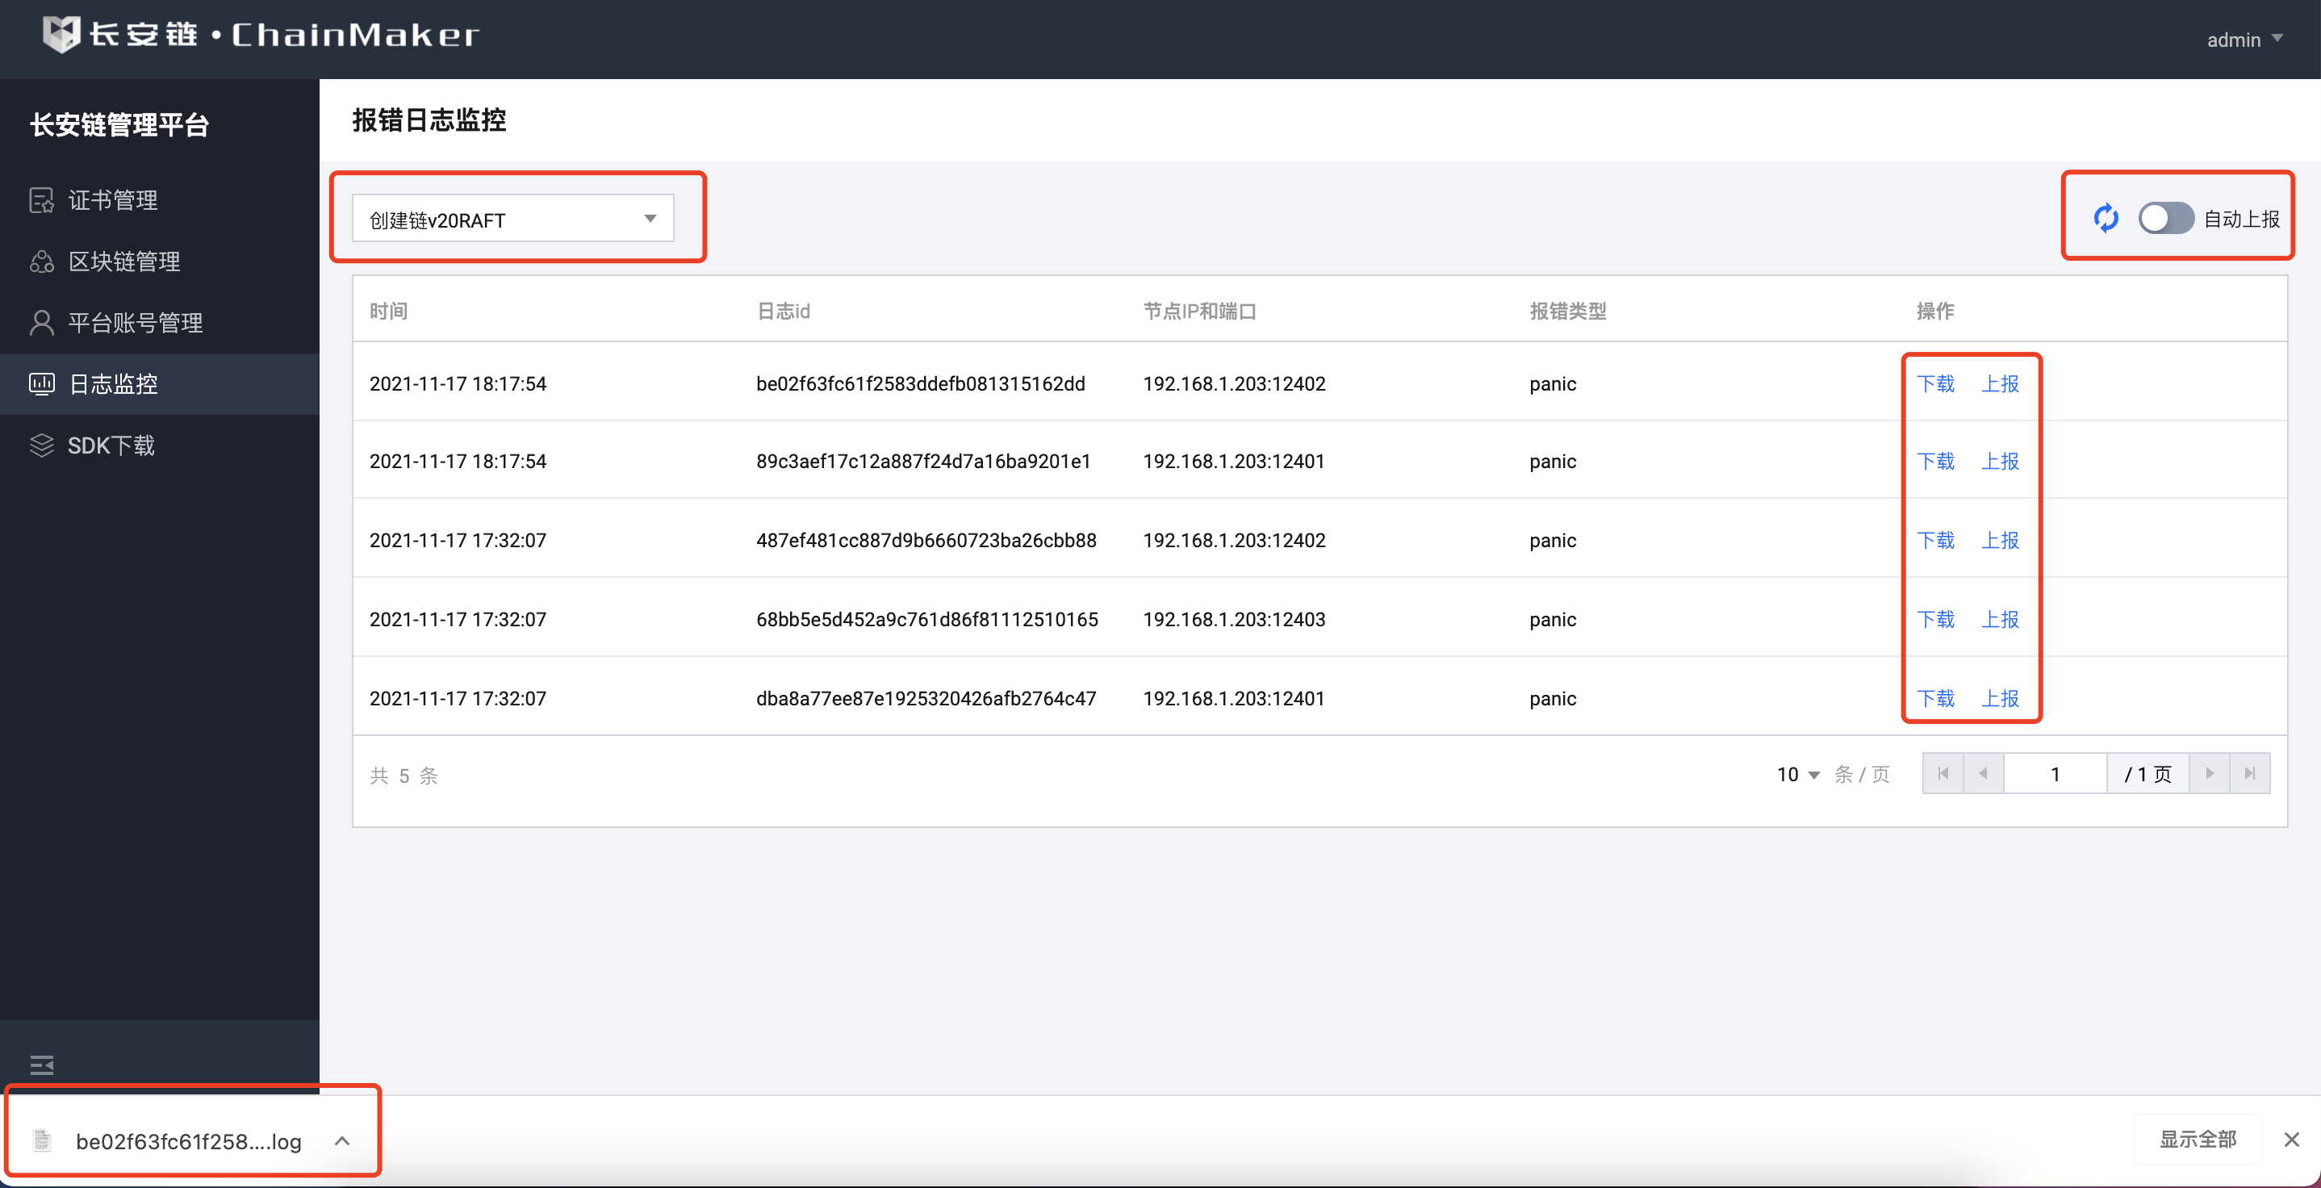Go to the last page arrow icon

click(2249, 773)
